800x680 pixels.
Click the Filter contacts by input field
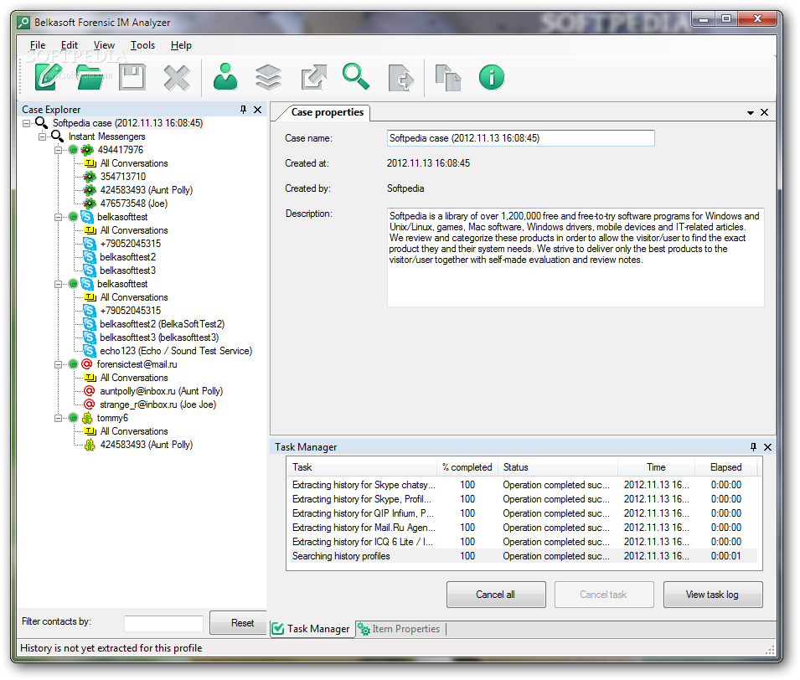(163, 623)
